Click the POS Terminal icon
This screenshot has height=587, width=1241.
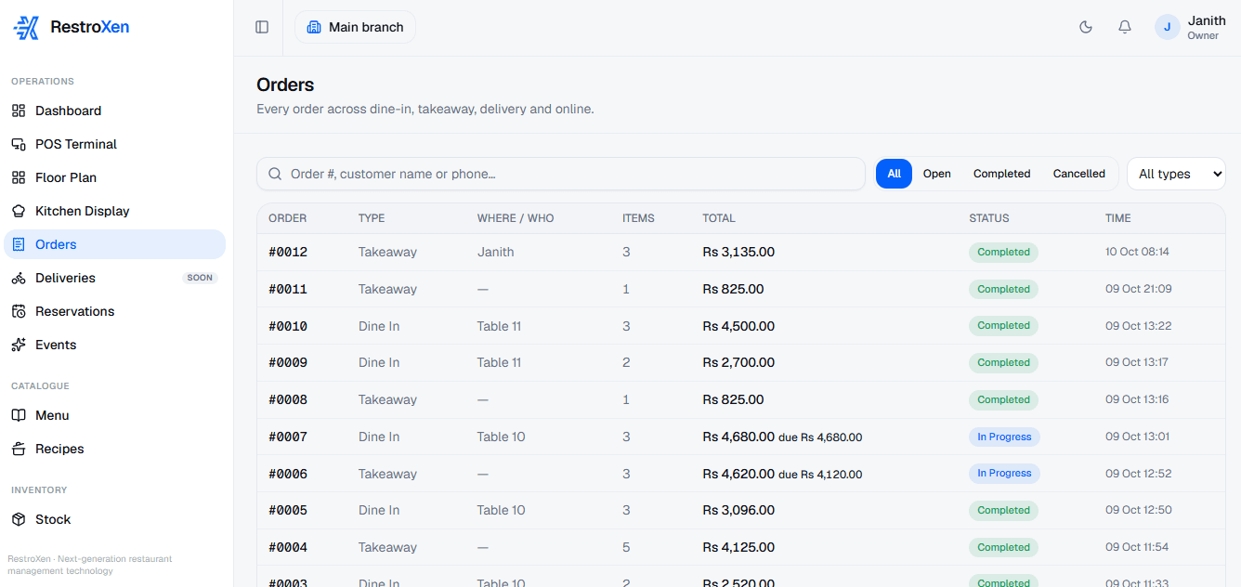pyautogui.click(x=19, y=144)
